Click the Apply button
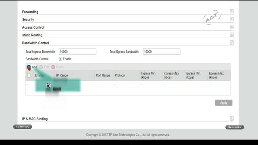The width and height of the screenshot is (258, 145). click(x=224, y=103)
